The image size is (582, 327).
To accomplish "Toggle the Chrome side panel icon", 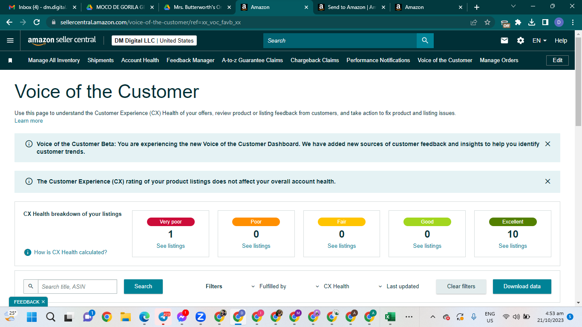I will pyautogui.click(x=545, y=22).
